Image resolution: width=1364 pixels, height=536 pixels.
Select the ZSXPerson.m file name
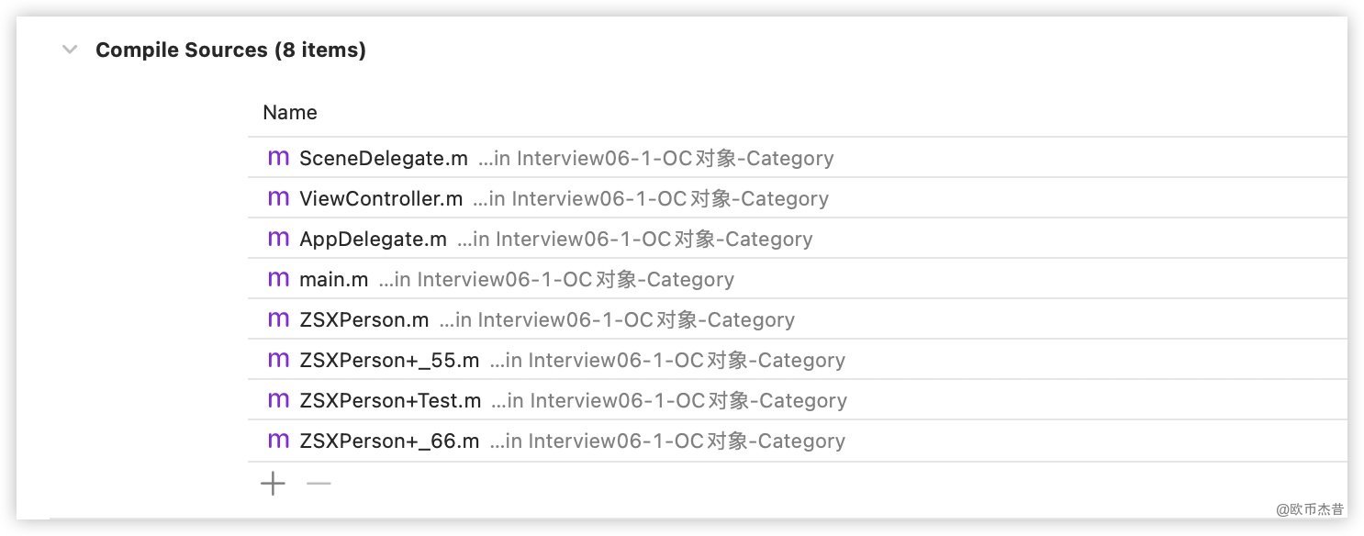click(x=363, y=319)
